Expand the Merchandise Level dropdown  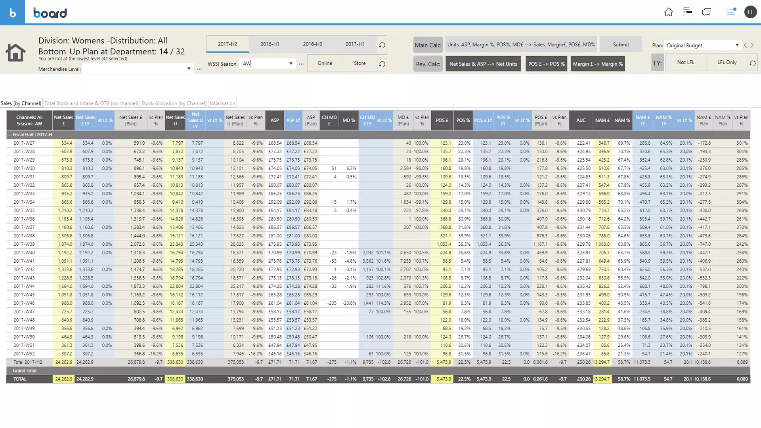pos(188,69)
